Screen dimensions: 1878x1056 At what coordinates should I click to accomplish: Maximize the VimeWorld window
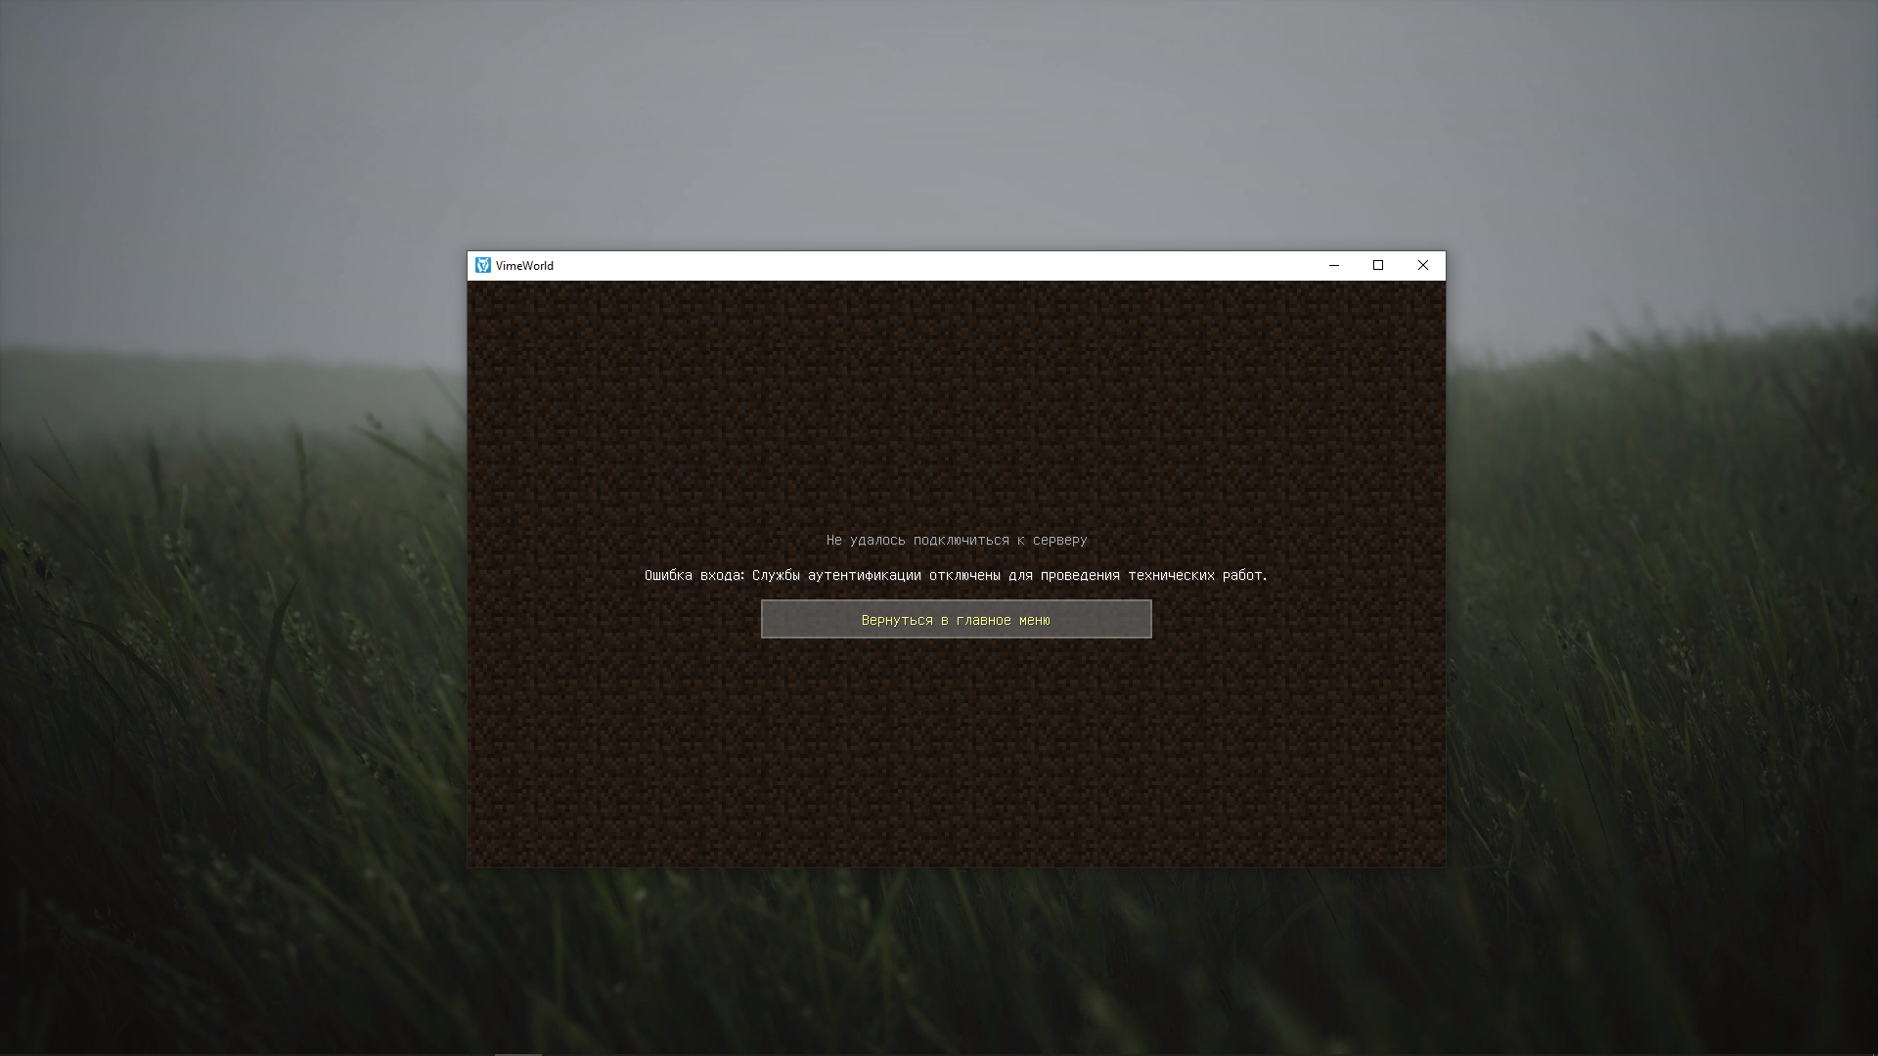[x=1378, y=265]
